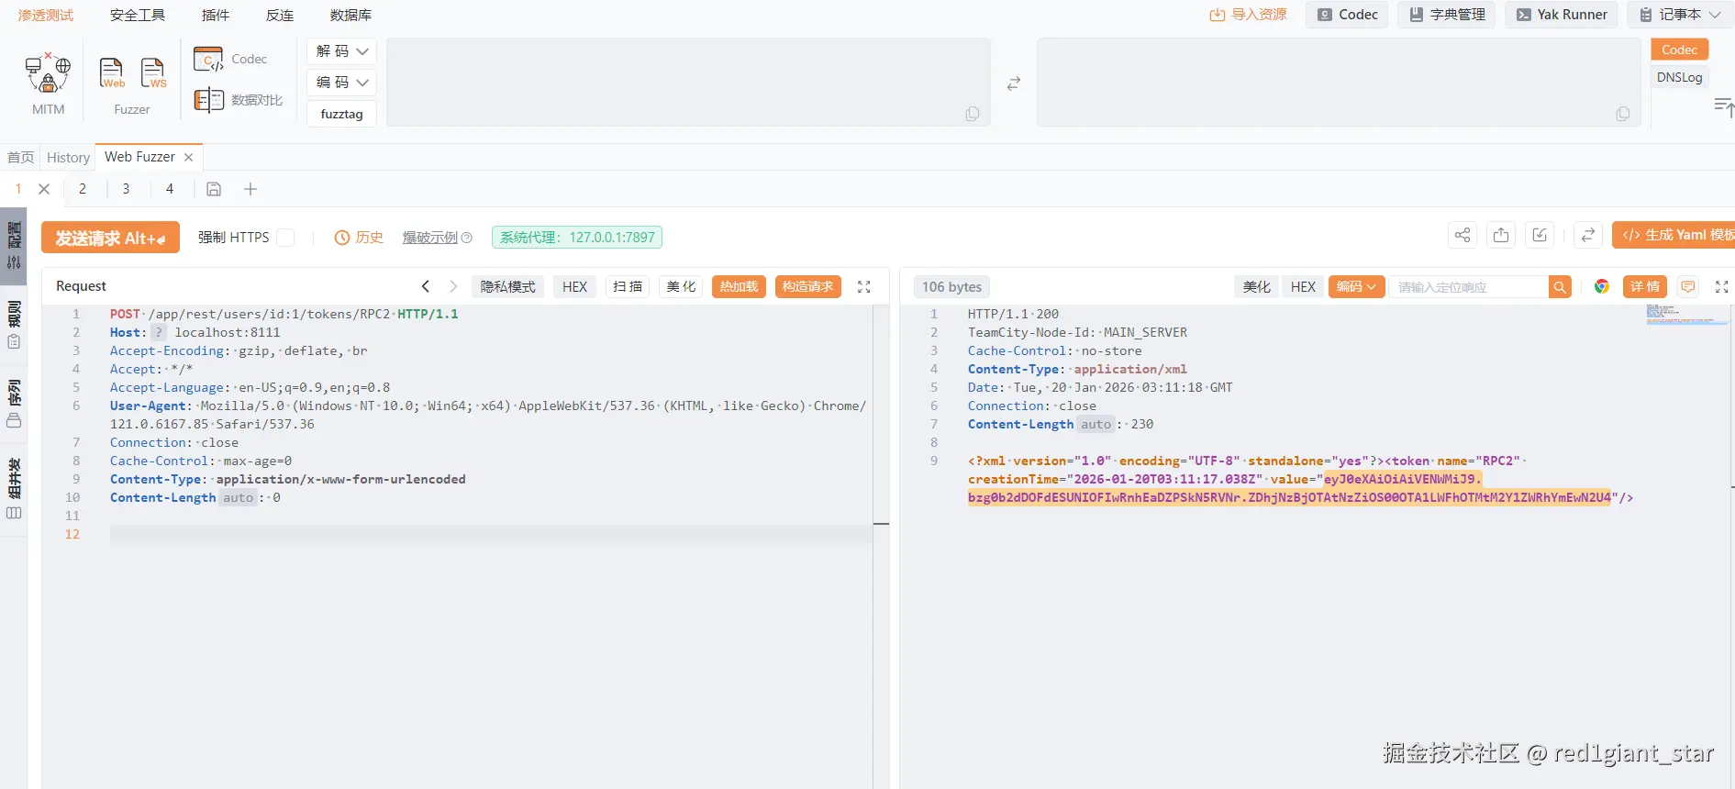The height and width of the screenshot is (789, 1735).
Task: Click the collapse lines icon under DNSLog
Action: click(x=1724, y=107)
